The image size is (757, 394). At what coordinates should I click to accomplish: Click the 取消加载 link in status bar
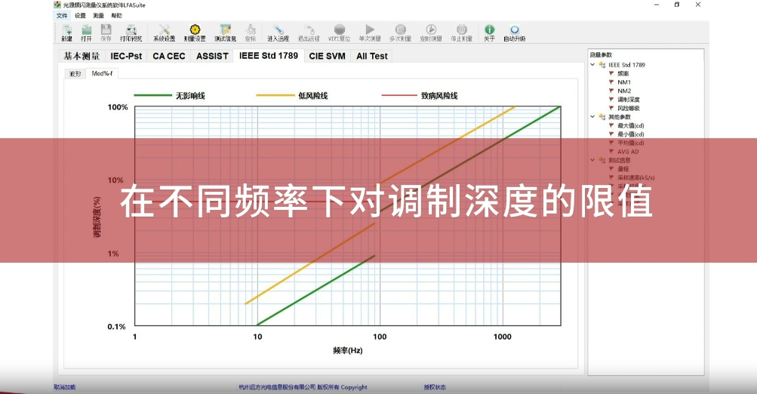tap(65, 387)
